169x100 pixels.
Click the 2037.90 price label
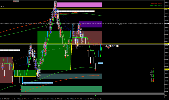coord(114,46)
